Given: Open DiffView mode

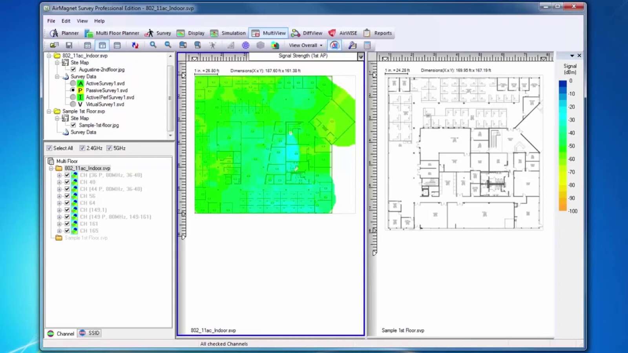Looking at the screenshot, I should click(x=307, y=33).
